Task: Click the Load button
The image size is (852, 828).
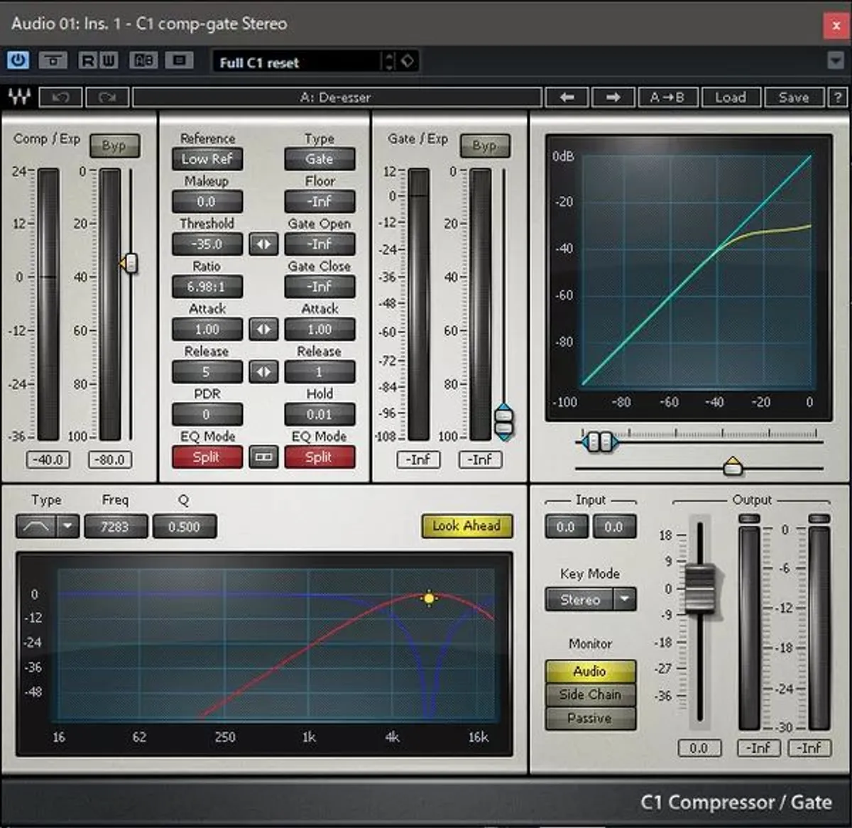Action: [x=731, y=97]
